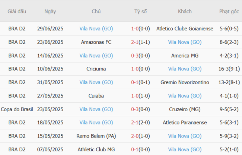Click the 29/06/2025 match date

tap(50, 29)
